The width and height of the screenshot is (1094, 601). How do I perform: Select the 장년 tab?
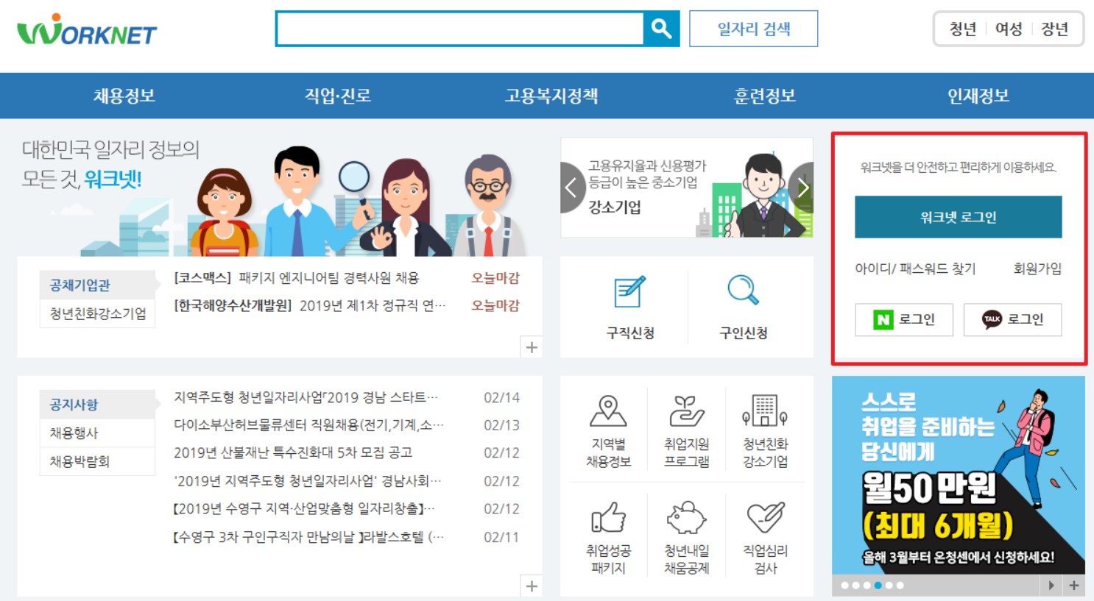[x=1054, y=29]
